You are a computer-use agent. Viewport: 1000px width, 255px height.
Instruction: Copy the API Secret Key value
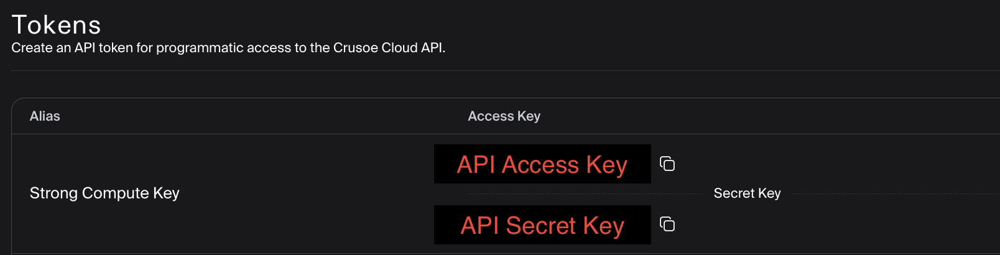pos(667,224)
